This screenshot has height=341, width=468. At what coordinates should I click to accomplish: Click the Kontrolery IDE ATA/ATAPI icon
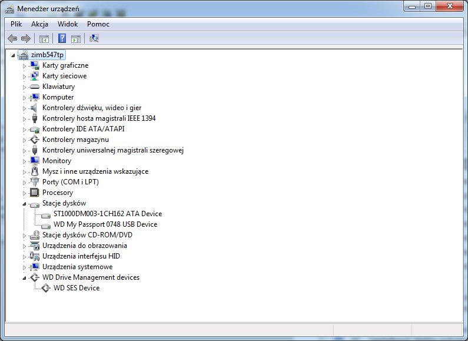[x=35, y=130]
